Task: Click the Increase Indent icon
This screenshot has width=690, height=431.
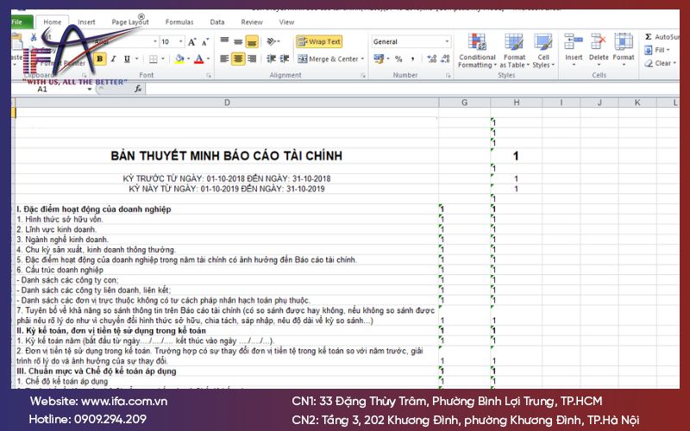Action: point(285,59)
